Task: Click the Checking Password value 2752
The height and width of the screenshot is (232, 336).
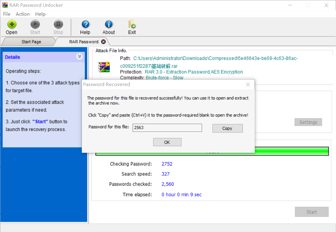Action: click(167, 164)
